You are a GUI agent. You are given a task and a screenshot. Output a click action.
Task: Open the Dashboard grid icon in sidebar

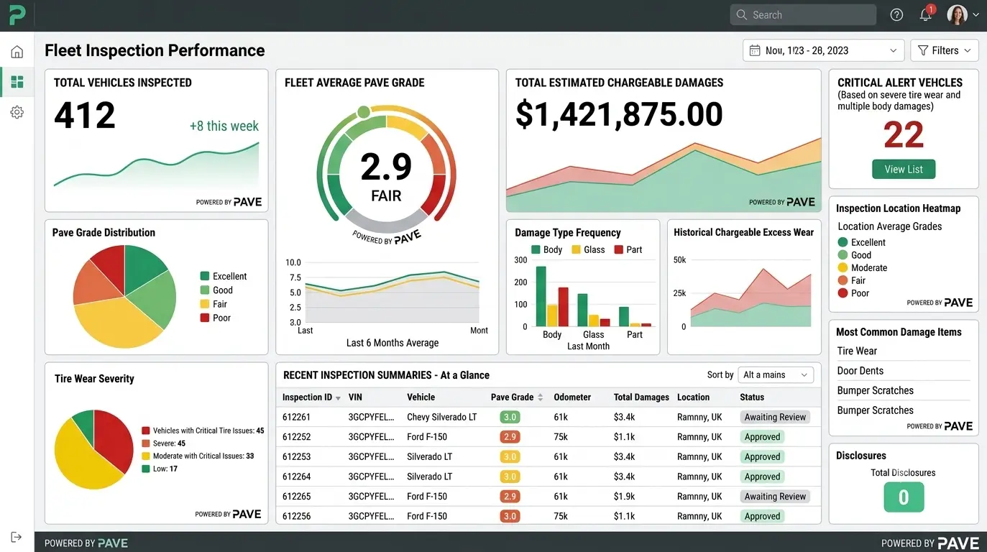point(17,82)
